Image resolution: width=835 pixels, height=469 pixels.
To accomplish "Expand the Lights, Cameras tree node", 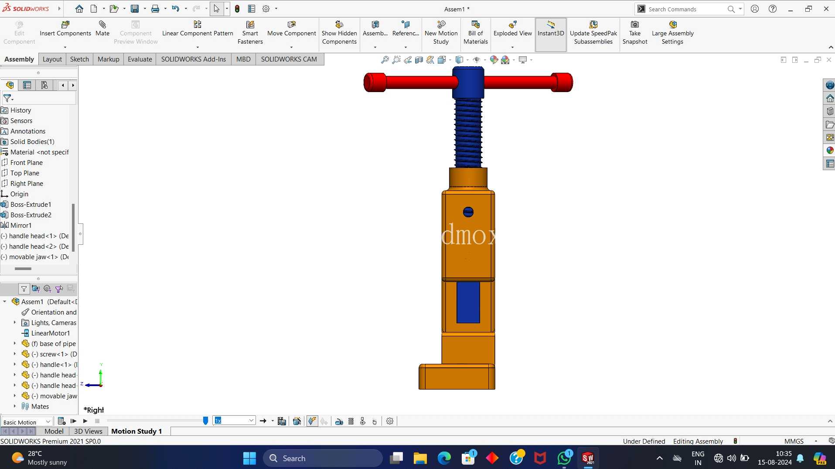I will coord(15,322).
